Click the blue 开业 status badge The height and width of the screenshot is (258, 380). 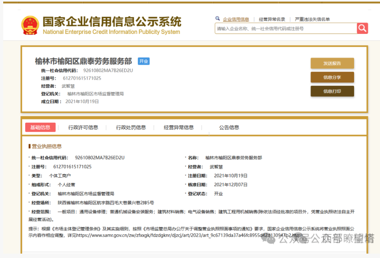[144, 61]
